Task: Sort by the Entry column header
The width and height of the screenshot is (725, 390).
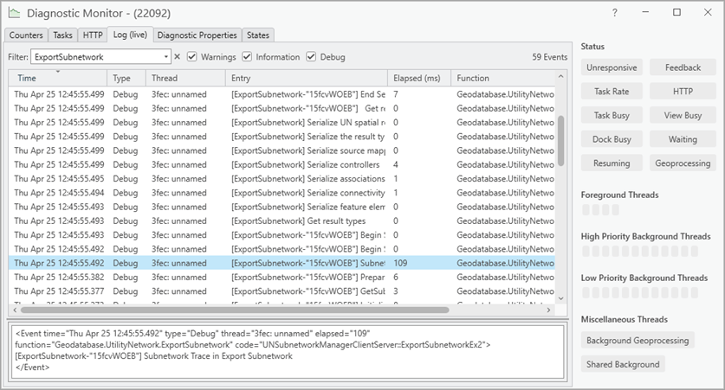Action: (307, 78)
